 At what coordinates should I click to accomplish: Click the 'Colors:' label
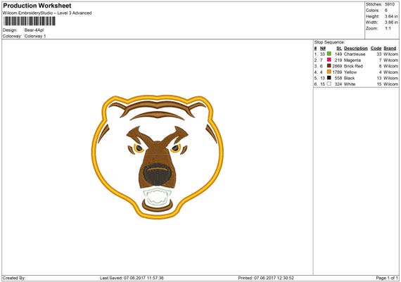372,11
